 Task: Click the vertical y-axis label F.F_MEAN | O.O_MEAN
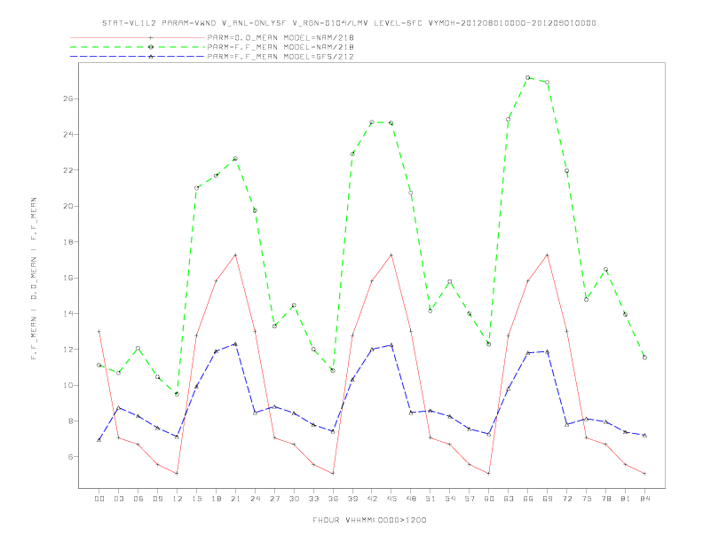tap(34, 279)
